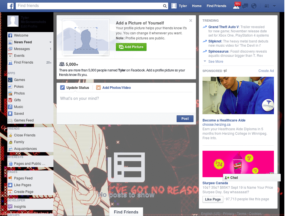Click the Terms footer link
The width and height of the screenshot is (288, 216).
pos(241,214)
